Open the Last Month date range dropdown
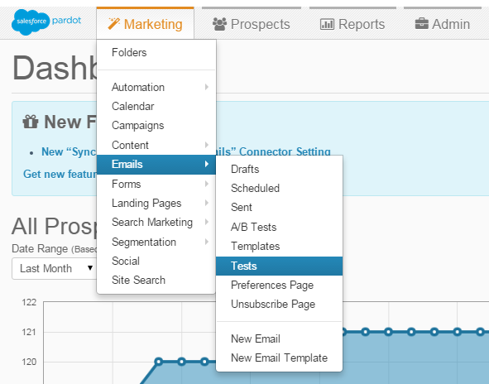Viewport: 489px width, 384px height. (55, 268)
